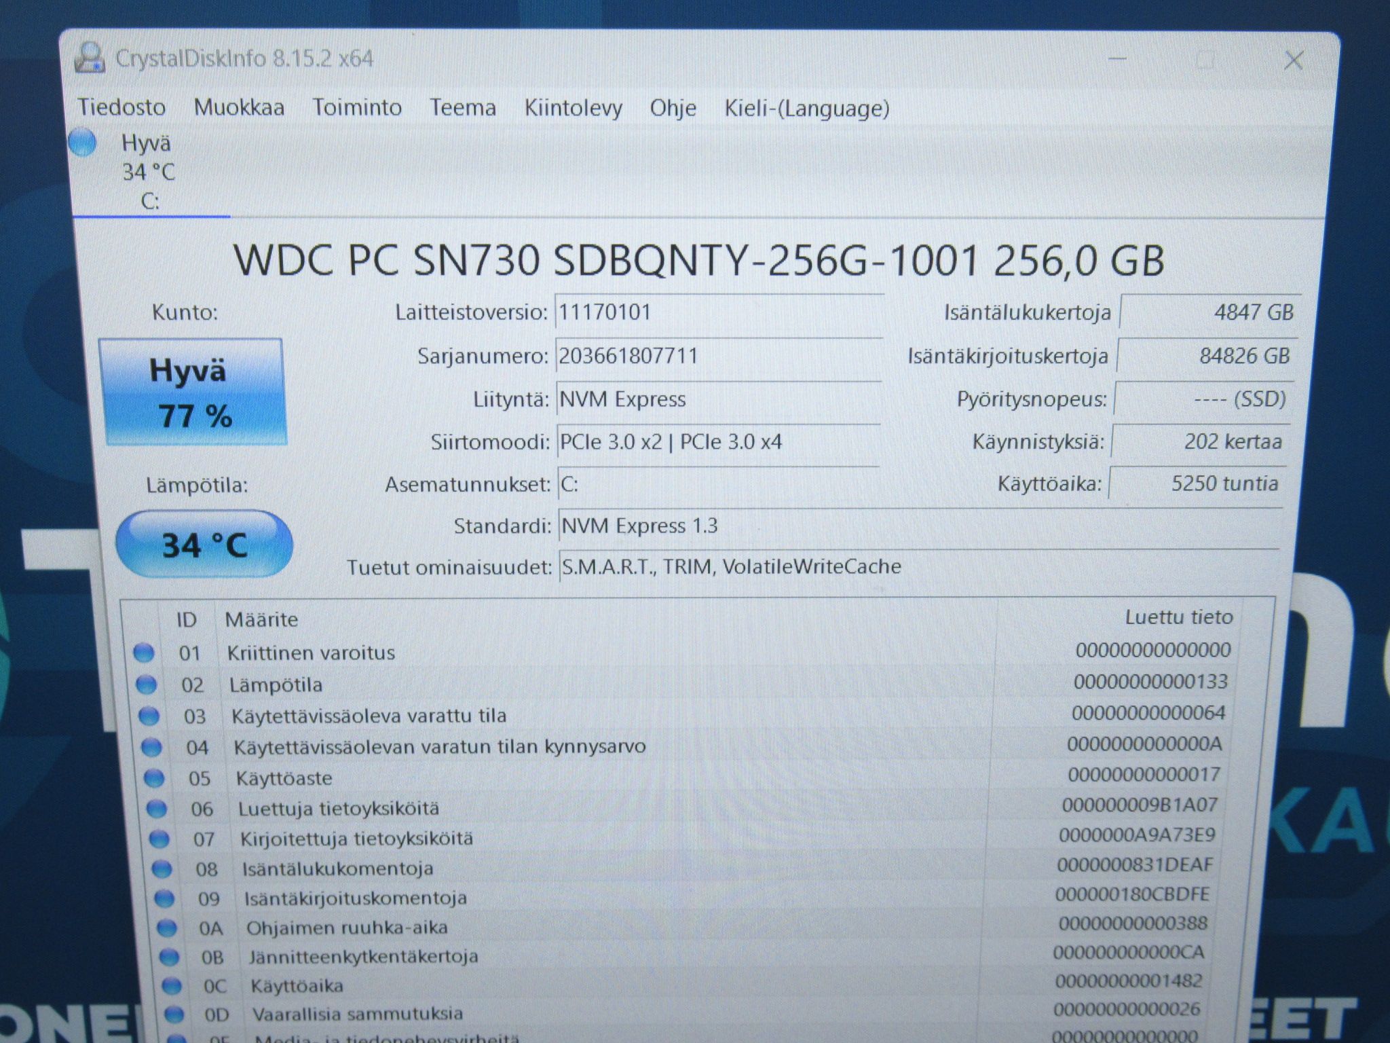1390x1043 pixels.
Task: Open the Muokkaa menu
Action: point(239,107)
